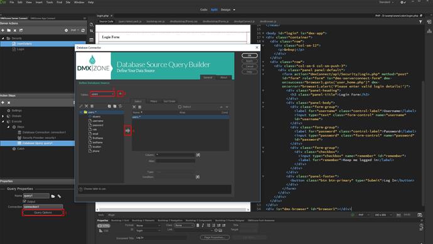Switch to the About tab in dialog
The image size is (433, 244).
point(223,77)
